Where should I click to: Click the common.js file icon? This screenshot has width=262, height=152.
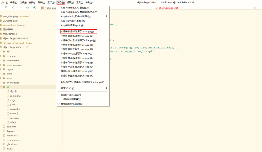(x=8, y=96)
